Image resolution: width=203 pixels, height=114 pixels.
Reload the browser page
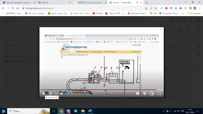click(13, 8)
